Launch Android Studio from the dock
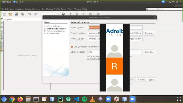183x103 pixels. pyautogui.click(x=68, y=99)
